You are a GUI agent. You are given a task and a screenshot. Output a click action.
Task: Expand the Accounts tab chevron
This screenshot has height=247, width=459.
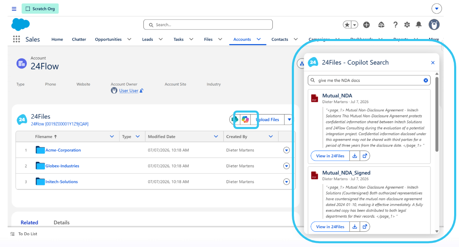pos(259,39)
